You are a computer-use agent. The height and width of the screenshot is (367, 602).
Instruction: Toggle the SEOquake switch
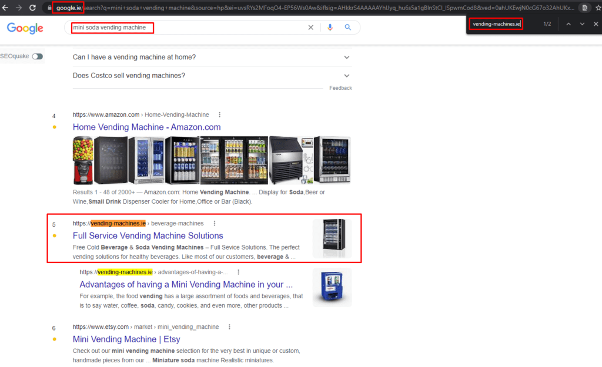click(37, 56)
